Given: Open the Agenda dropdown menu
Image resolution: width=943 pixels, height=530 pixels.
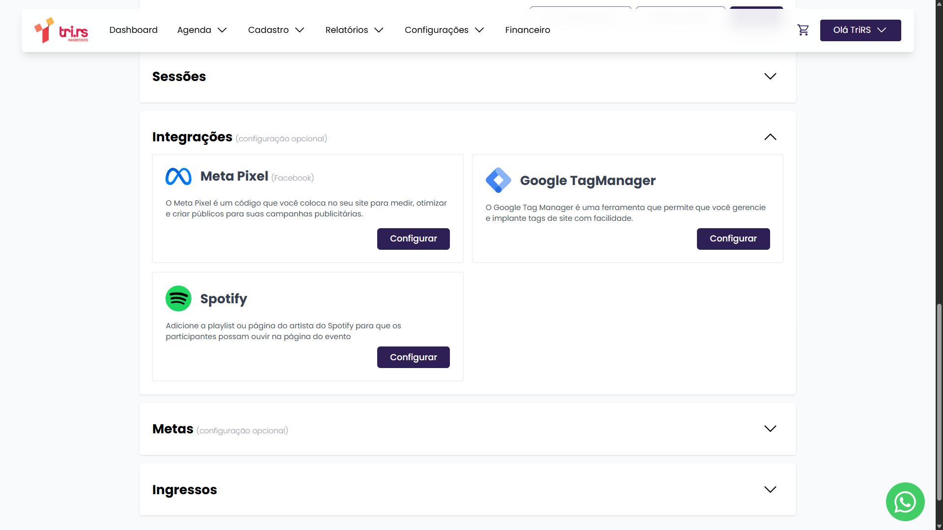Looking at the screenshot, I should pyautogui.click(x=202, y=30).
